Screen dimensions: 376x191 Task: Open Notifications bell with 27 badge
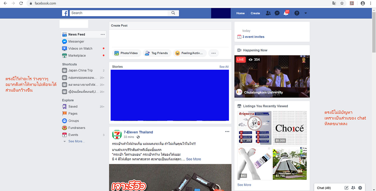pyautogui.click(x=286, y=13)
